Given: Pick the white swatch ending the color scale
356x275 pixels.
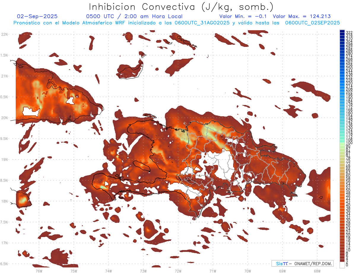Looking at the screenshot, I should (x=342, y=265).
